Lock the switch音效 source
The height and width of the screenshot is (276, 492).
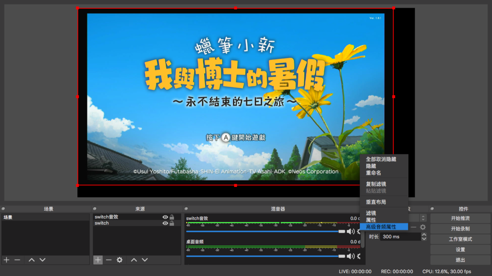tap(172, 217)
